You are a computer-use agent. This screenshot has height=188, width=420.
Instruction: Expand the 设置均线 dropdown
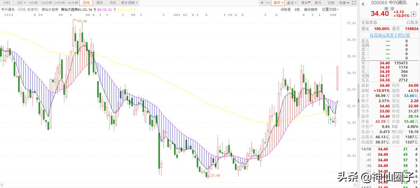click(x=330, y=10)
